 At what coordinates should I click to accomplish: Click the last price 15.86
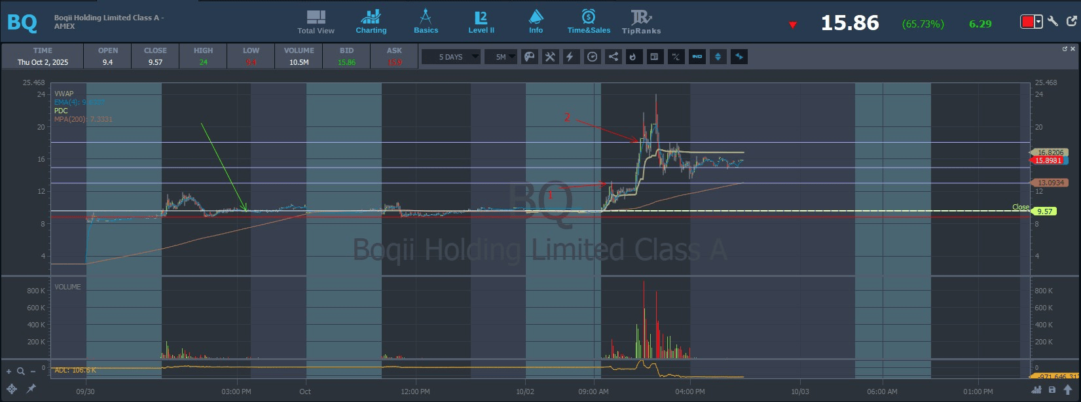(x=850, y=23)
